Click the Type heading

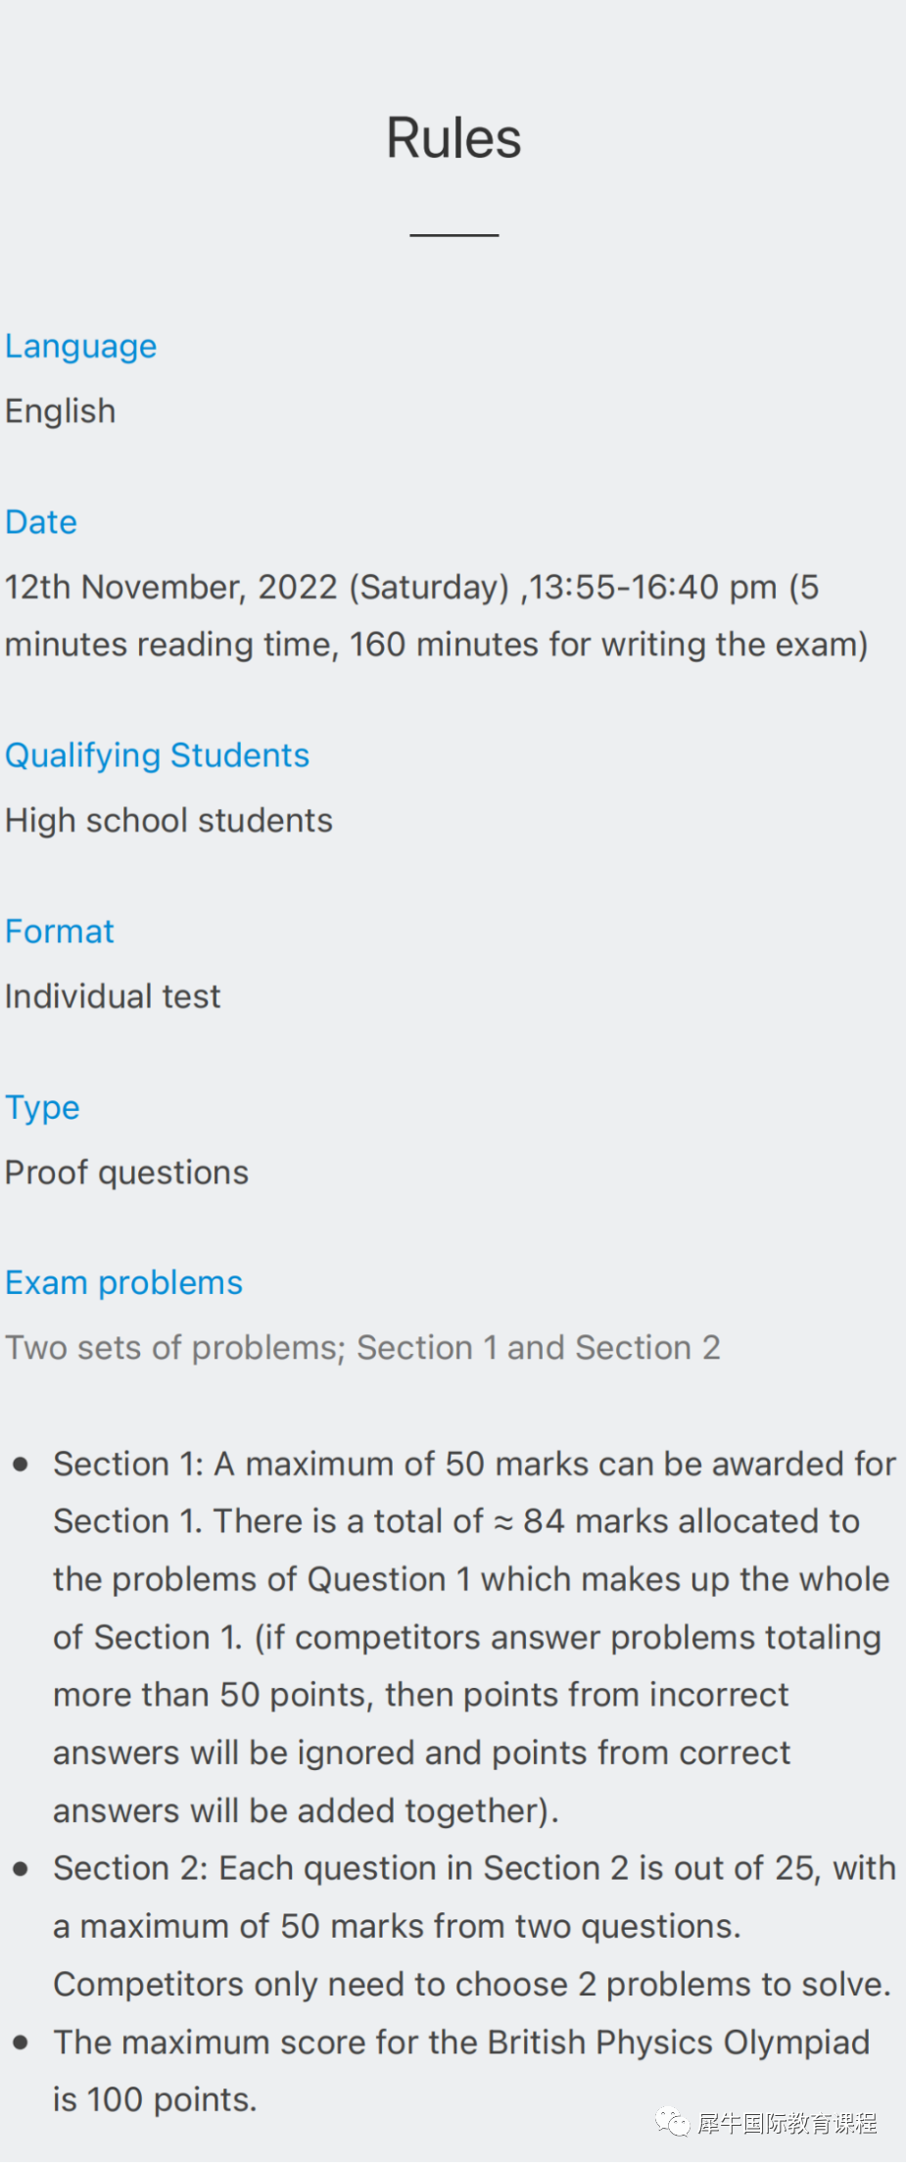(x=42, y=1108)
